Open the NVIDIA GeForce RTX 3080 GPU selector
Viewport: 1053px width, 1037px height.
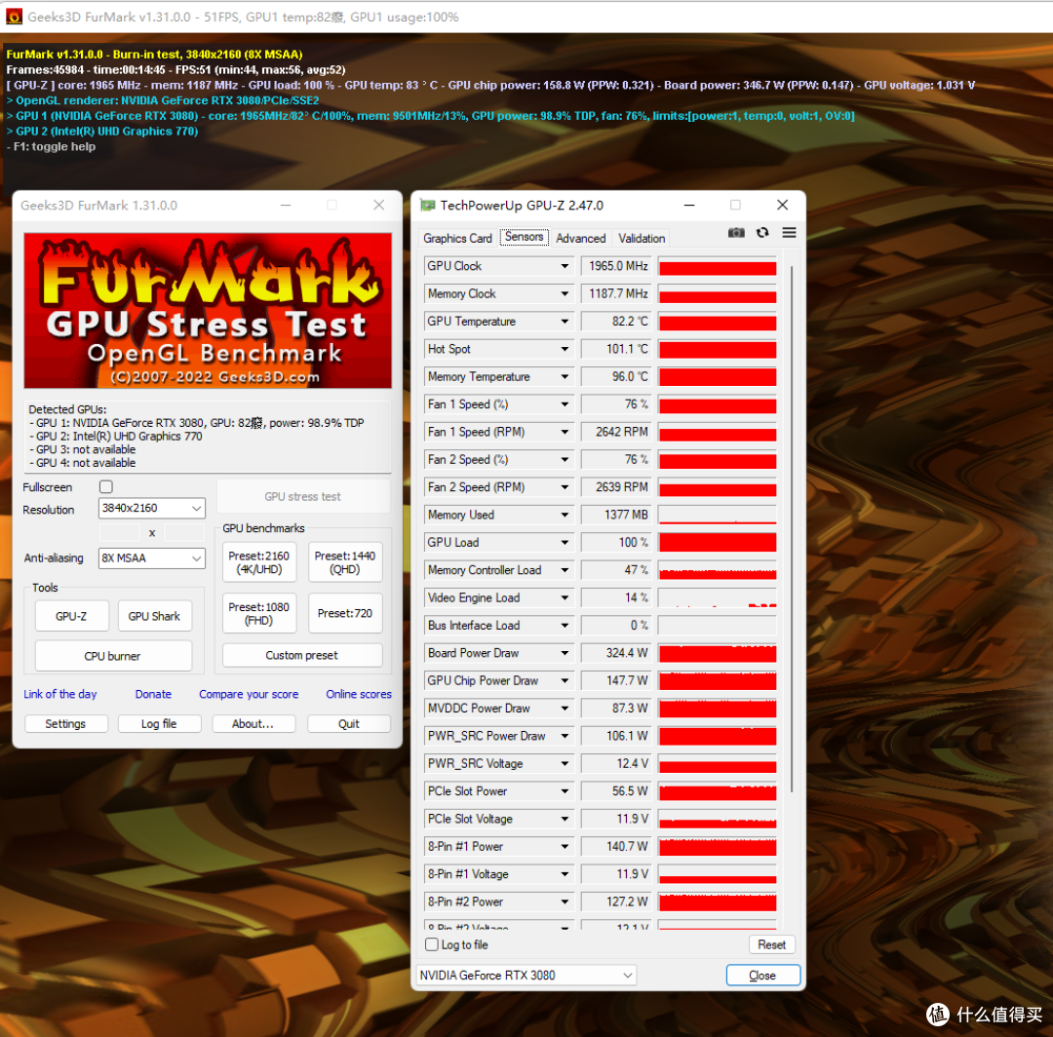coord(526,976)
